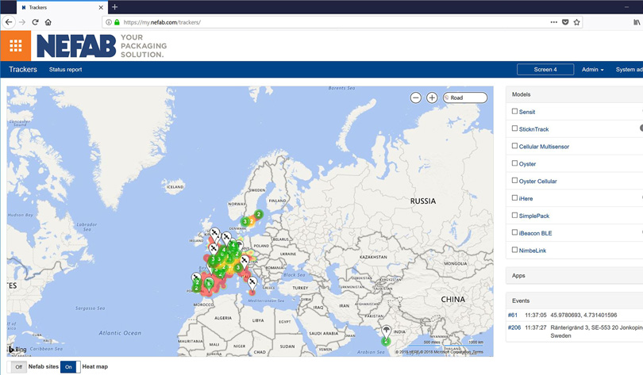Bookmark this page with star icon
643x375 pixels.
[577, 22]
